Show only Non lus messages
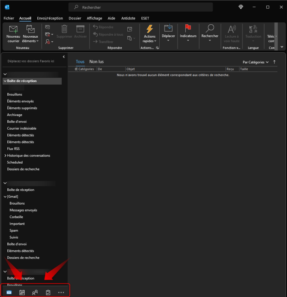287x297 pixels. click(96, 62)
